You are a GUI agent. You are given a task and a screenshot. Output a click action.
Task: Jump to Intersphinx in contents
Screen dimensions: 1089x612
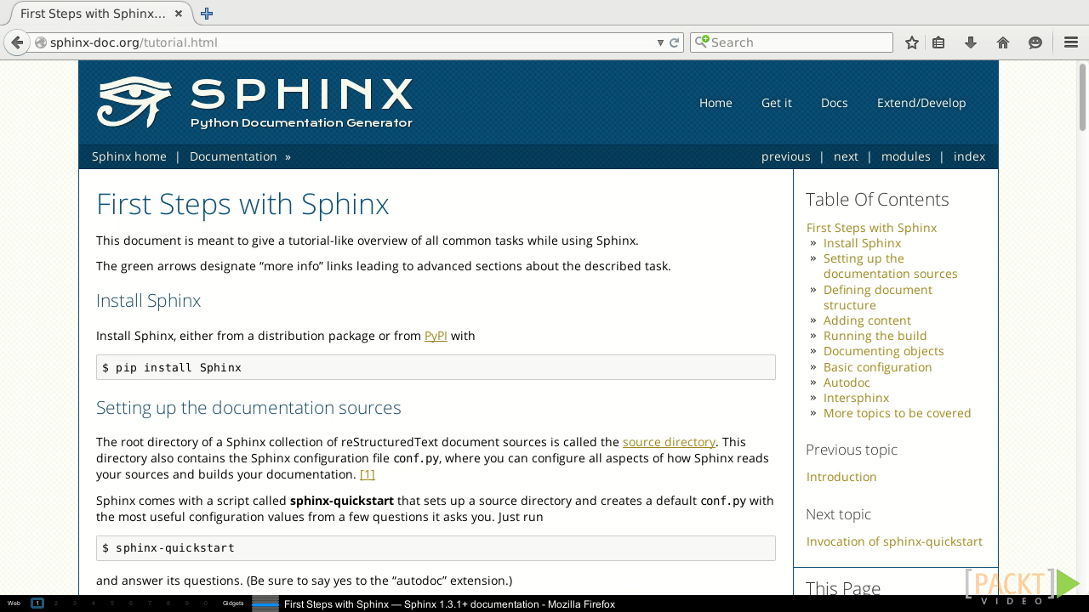click(856, 398)
